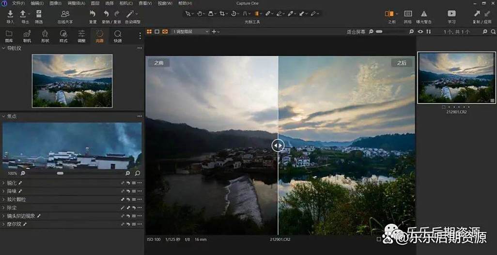Collapse the 导航仪 navigator panel
The height and width of the screenshot is (255, 497).
pos(3,48)
